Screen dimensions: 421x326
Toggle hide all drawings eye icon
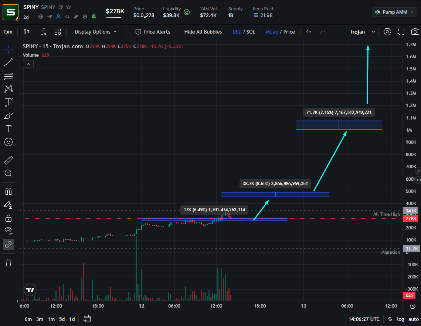click(9, 231)
